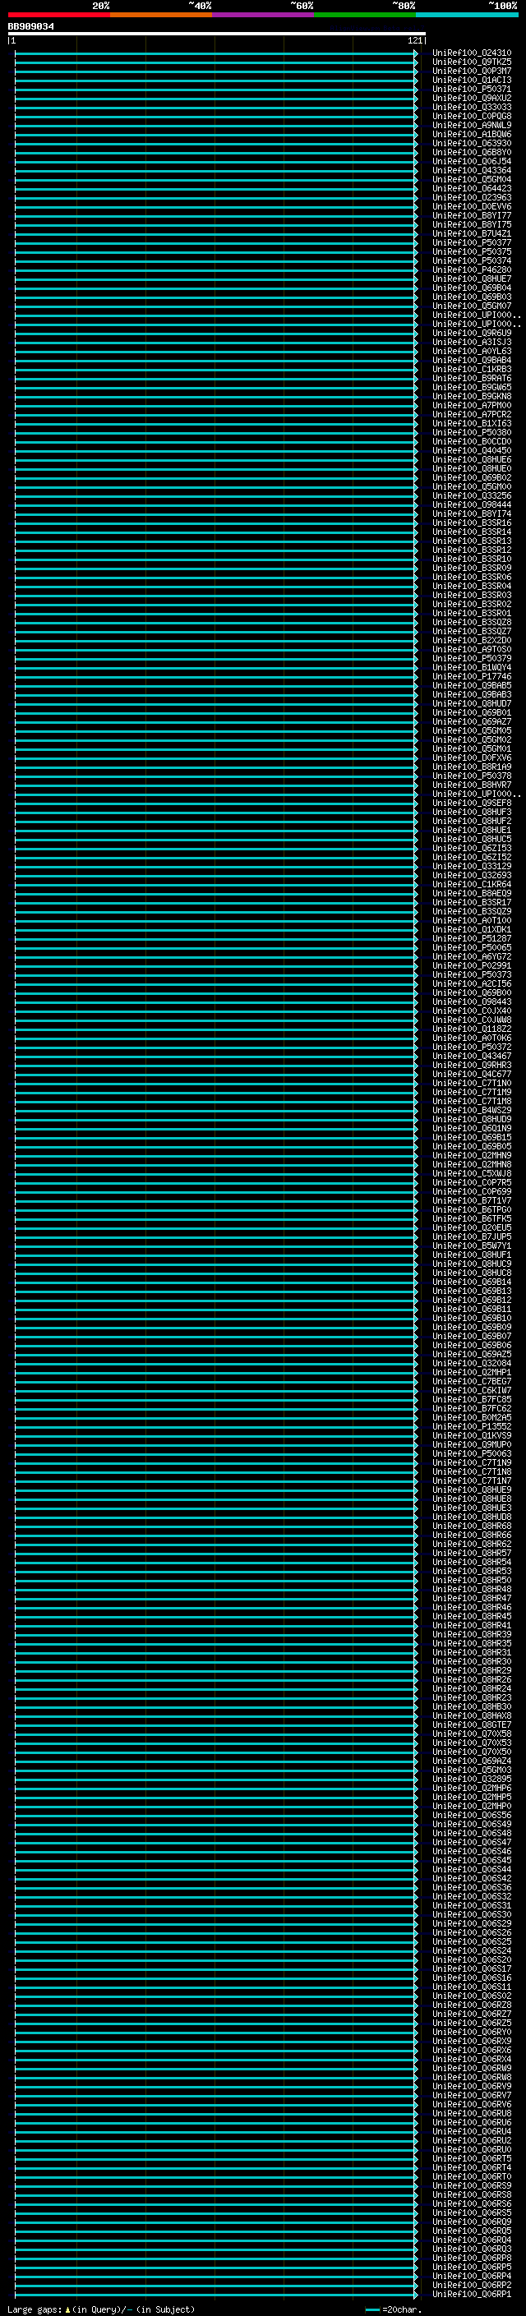Select hit label UniRef100_Q06RY0
526x2316 pixels.
(x=472, y=2032)
